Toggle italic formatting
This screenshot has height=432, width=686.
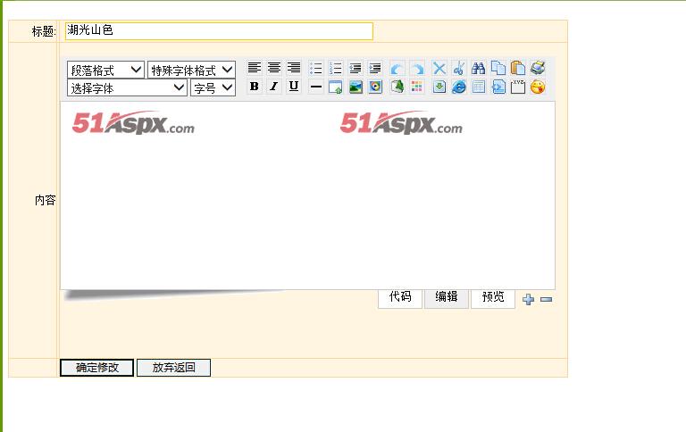pyautogui.click(x=274, y=87)
